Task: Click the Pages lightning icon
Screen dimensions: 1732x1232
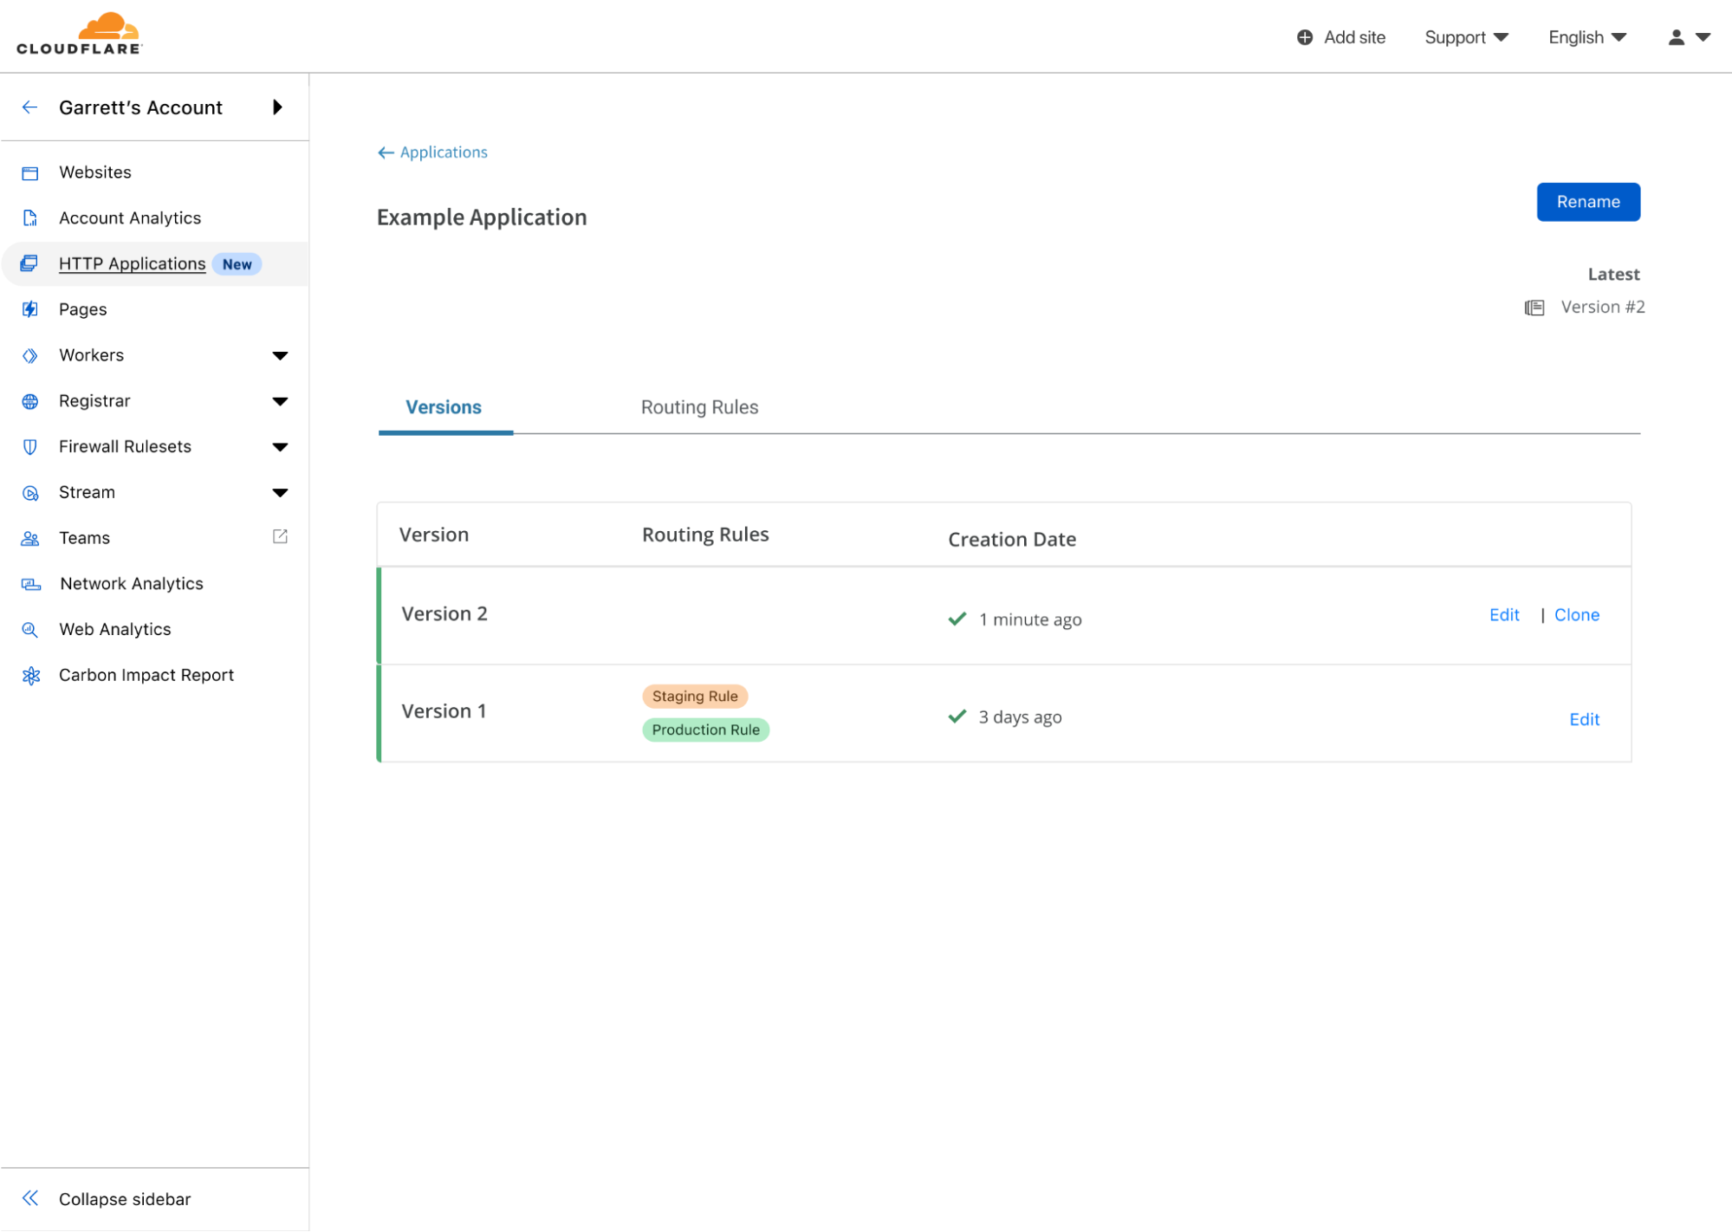Action: (x=30, y=309)
